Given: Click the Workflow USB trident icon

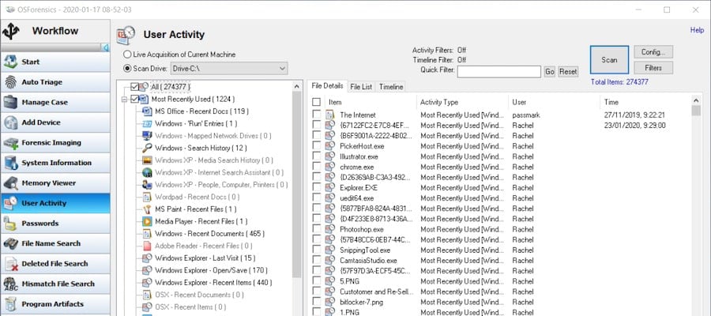Looking at the screenshot, I should pyautogui.click(x=11, y=32).
